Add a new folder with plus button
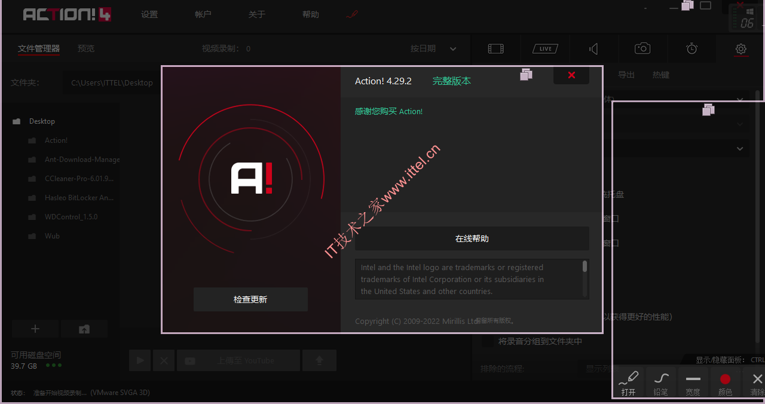The height and width of the screenshot is (404, 765). click(x=35, y=329)
